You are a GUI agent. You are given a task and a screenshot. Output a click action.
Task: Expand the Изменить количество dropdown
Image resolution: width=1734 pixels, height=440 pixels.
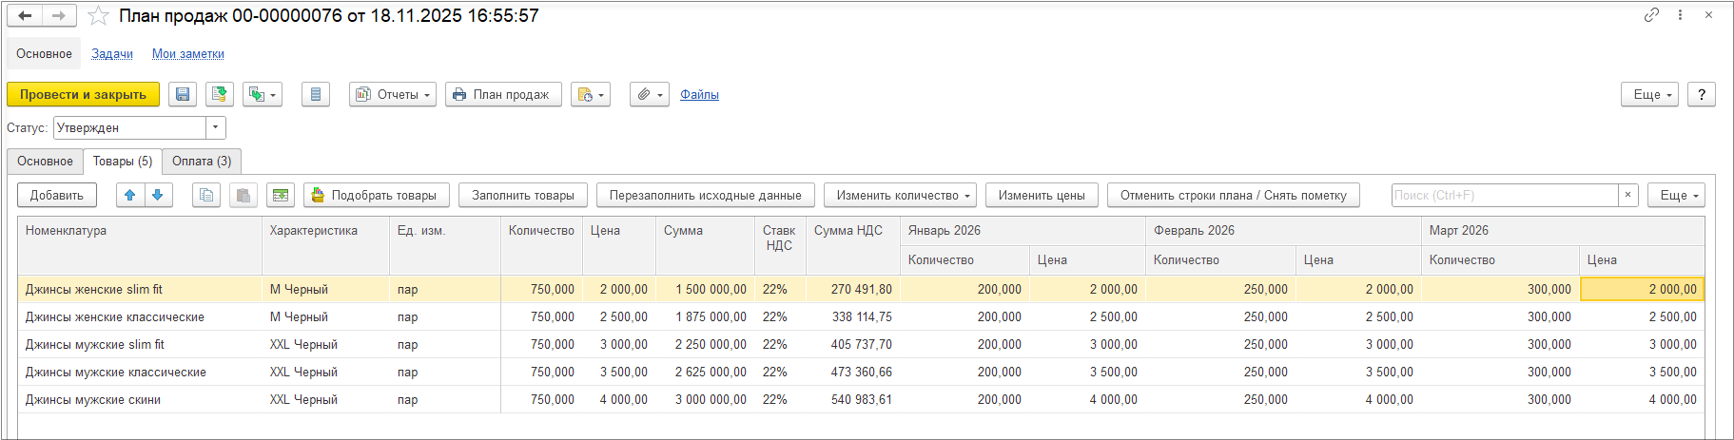point(900,196)
